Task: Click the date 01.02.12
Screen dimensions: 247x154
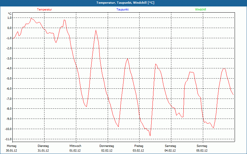Action: (75, 151)
